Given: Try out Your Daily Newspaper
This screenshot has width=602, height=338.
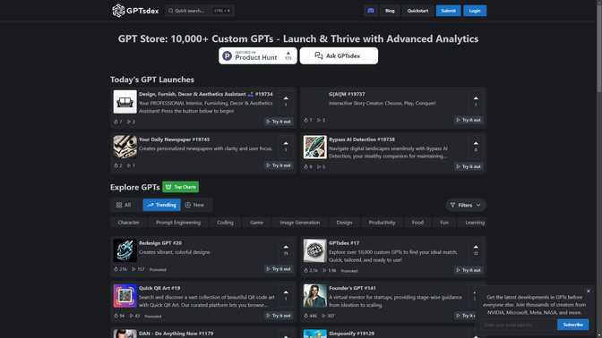Looking at the screenshot, I should click(279, 165).
